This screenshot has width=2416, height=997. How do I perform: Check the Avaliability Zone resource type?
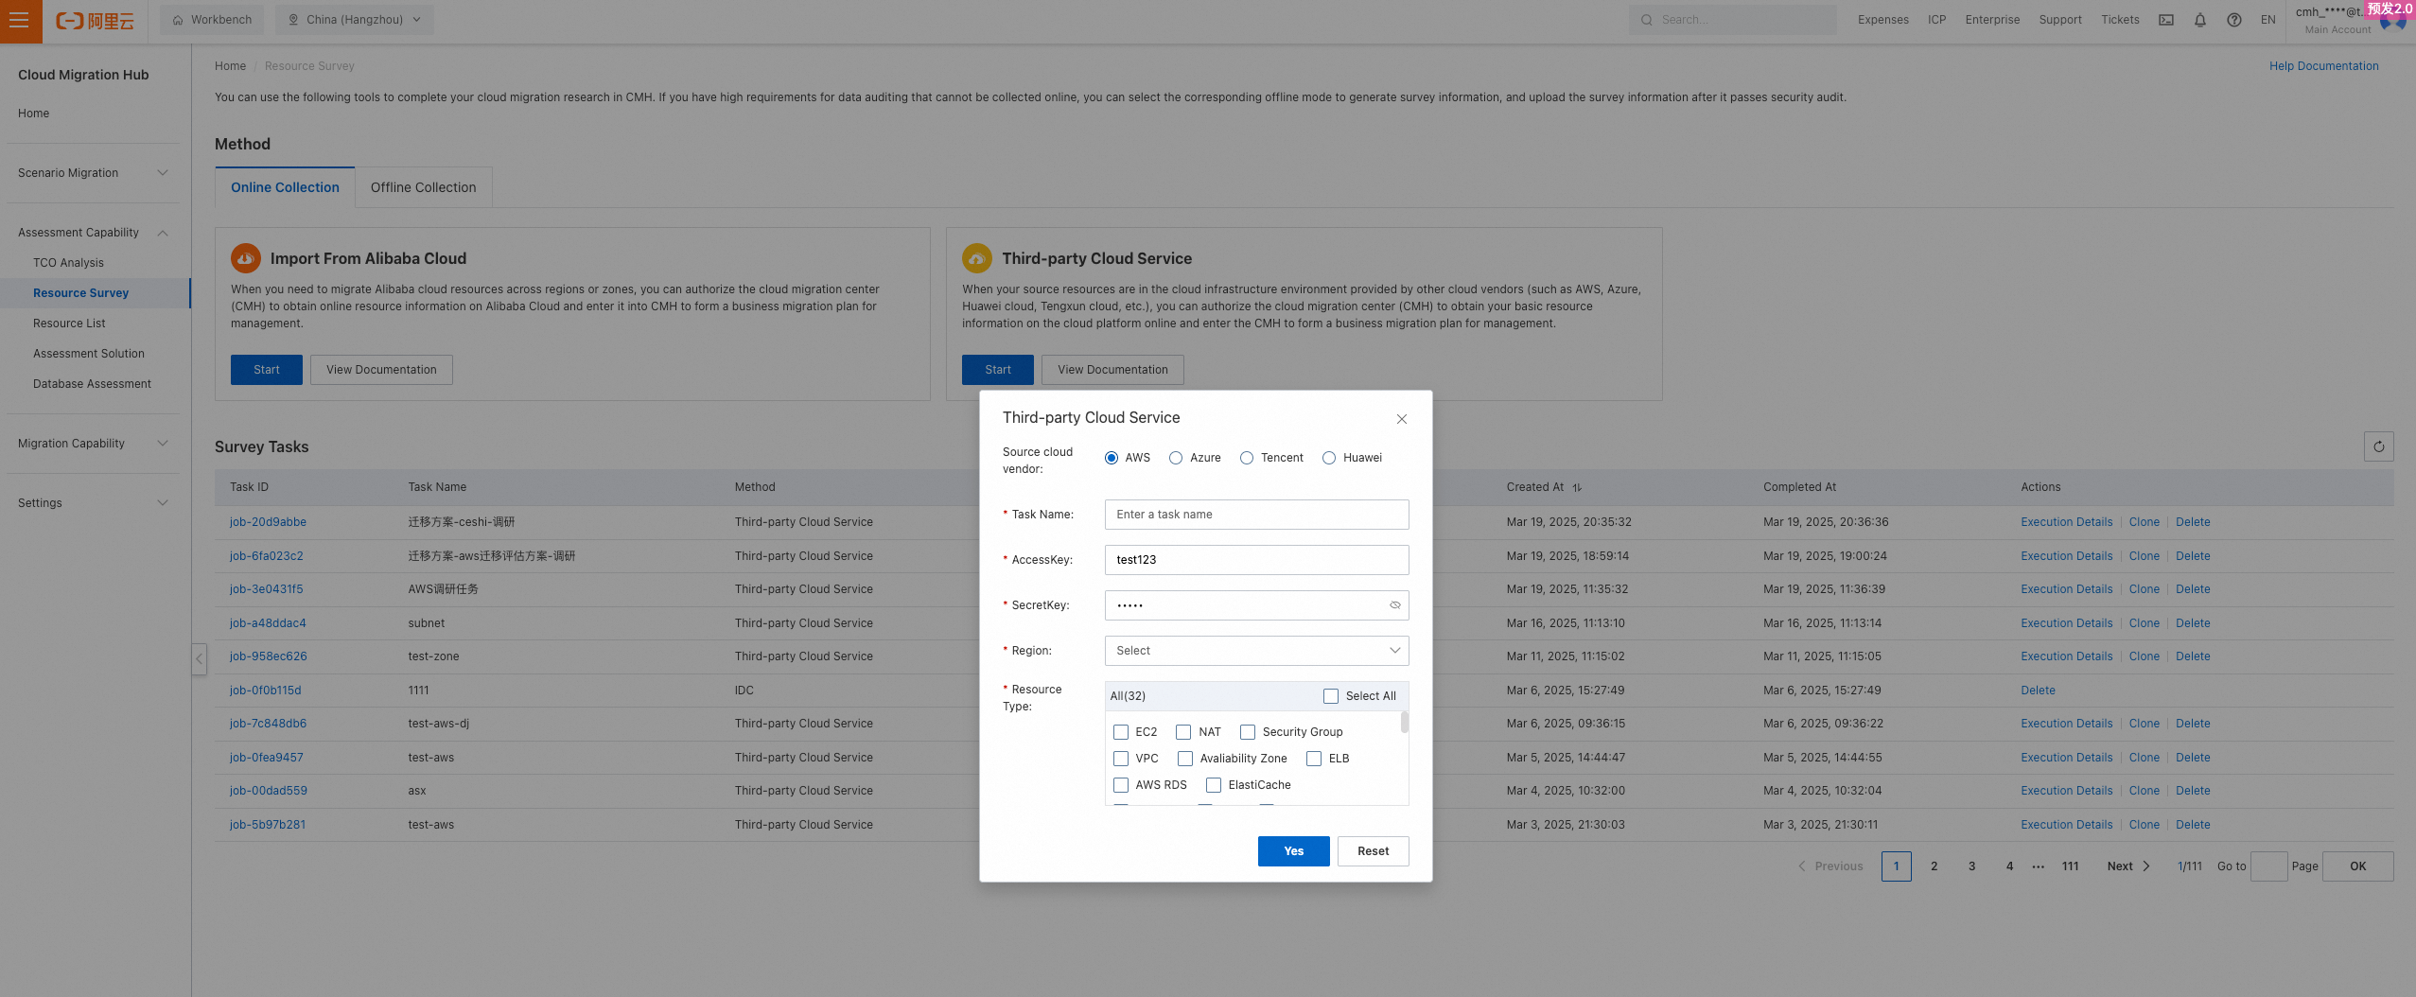tap(1185, 759)
